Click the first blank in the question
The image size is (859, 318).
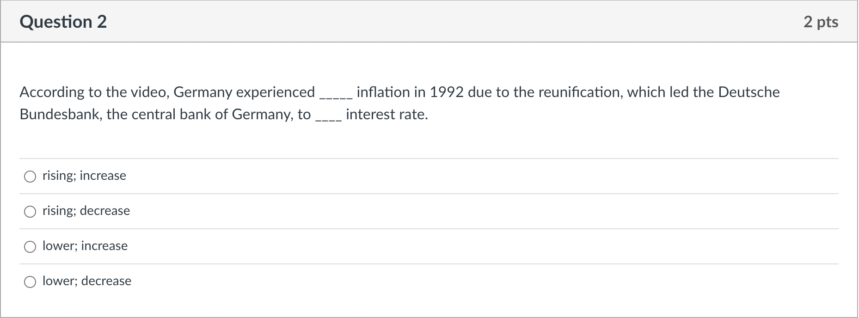pyautogui.click(x=335, y=94)
